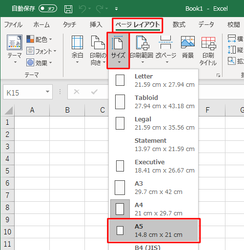The height and width of the screenshot is (250, 244).
Task: Select row 3 header
Action: click(x=7, y=147)
